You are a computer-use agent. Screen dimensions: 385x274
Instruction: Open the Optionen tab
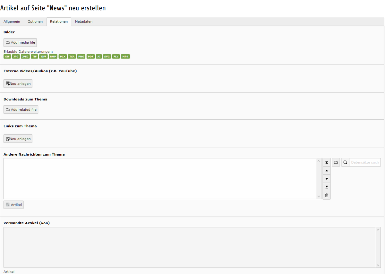click(x=35, y=22)
